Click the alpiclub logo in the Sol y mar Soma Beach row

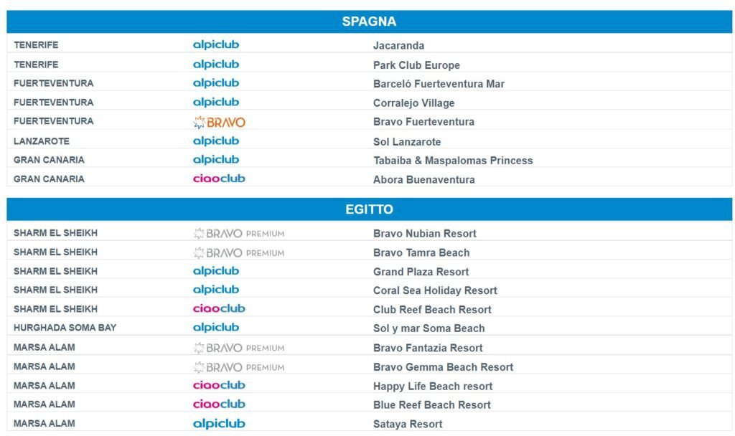coord(215,328)
